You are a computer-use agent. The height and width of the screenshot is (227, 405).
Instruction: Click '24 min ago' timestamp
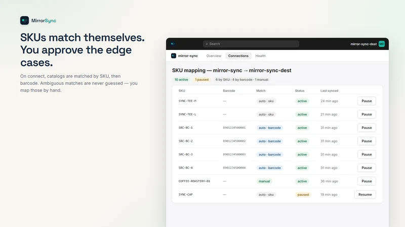[330, 101]
